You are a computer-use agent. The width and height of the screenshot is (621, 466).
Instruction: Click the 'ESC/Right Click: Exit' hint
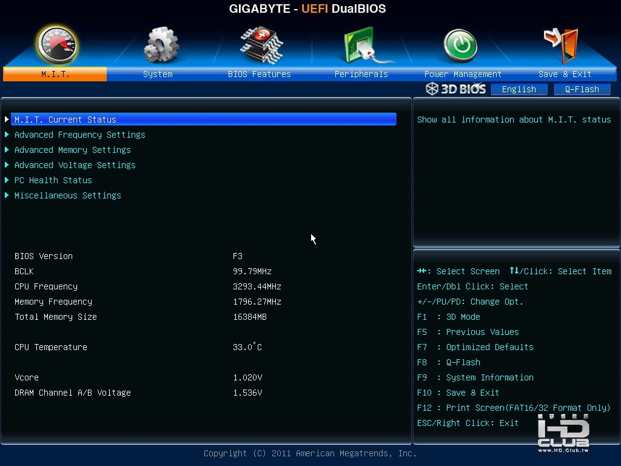coord(468,423)
